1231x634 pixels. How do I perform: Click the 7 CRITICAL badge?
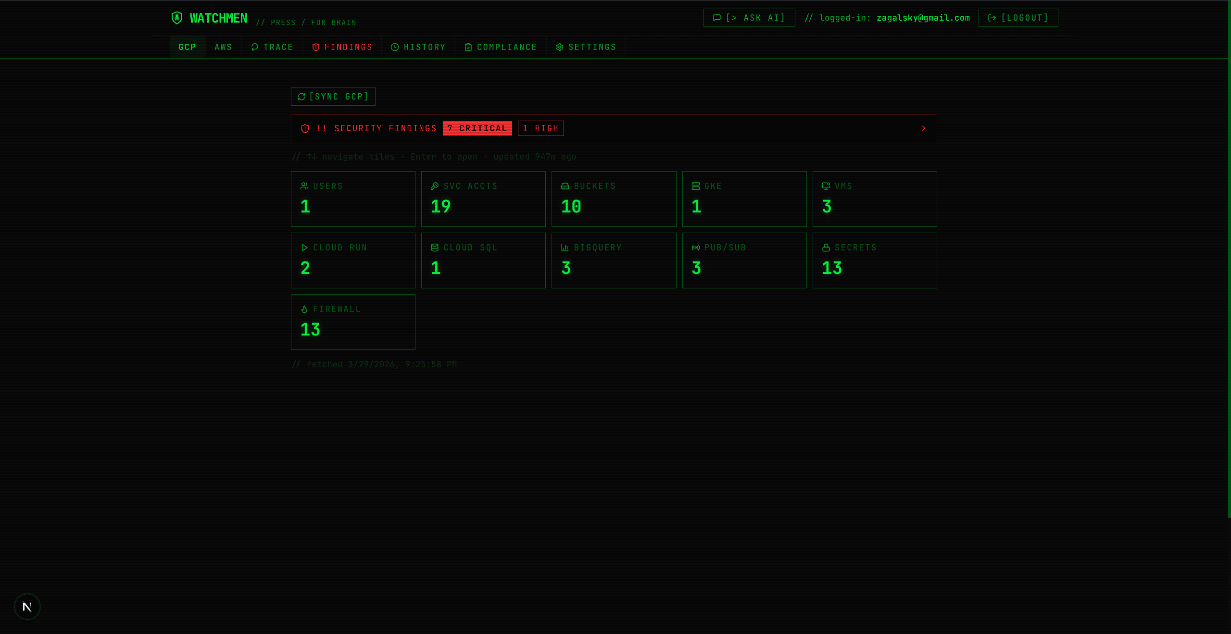(x=477, y=128)
